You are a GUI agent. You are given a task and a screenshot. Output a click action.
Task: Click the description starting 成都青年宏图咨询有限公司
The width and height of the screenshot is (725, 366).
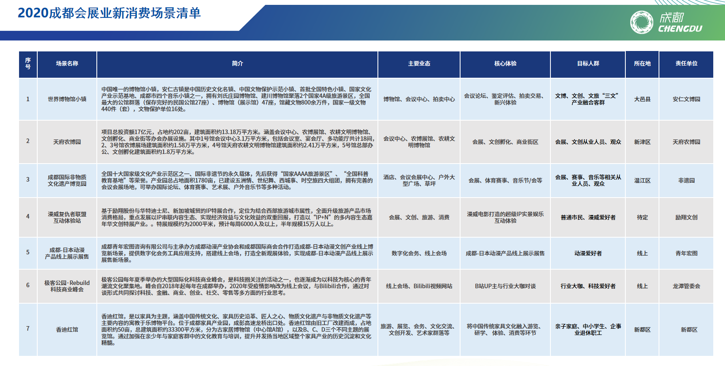point(237,253)
